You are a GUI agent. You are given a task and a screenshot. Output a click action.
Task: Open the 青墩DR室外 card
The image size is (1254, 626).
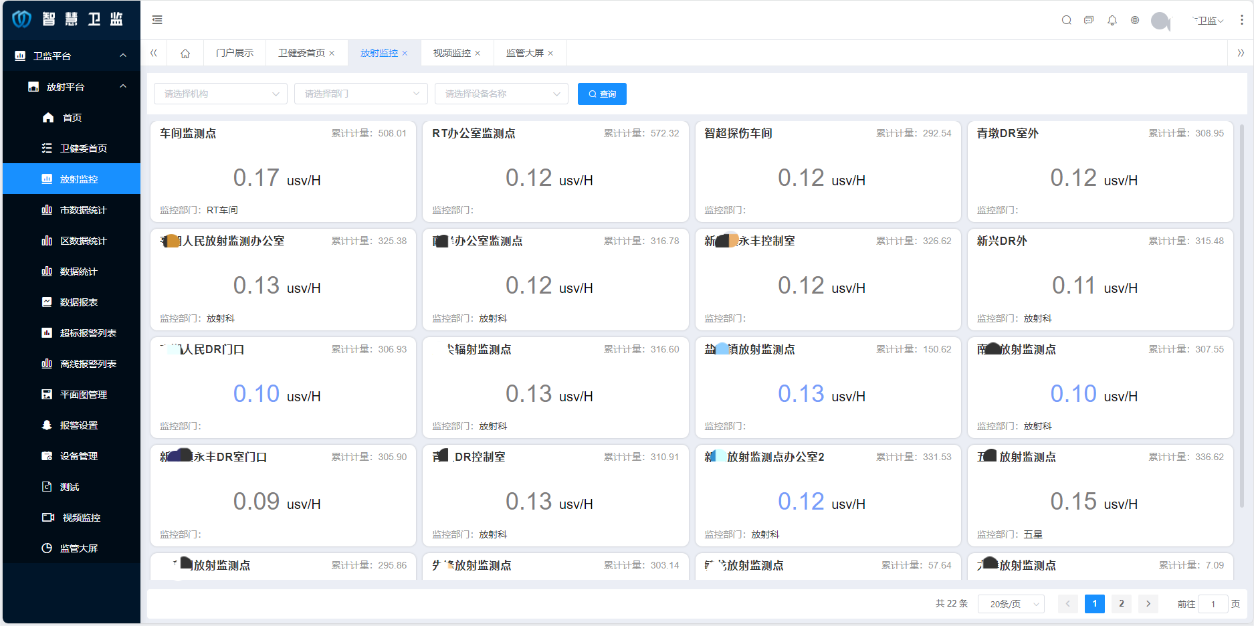coord(1100,171)
